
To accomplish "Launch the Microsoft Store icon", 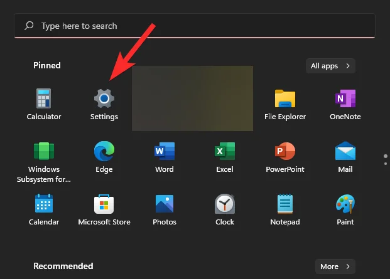I will (x=104, y=204).
